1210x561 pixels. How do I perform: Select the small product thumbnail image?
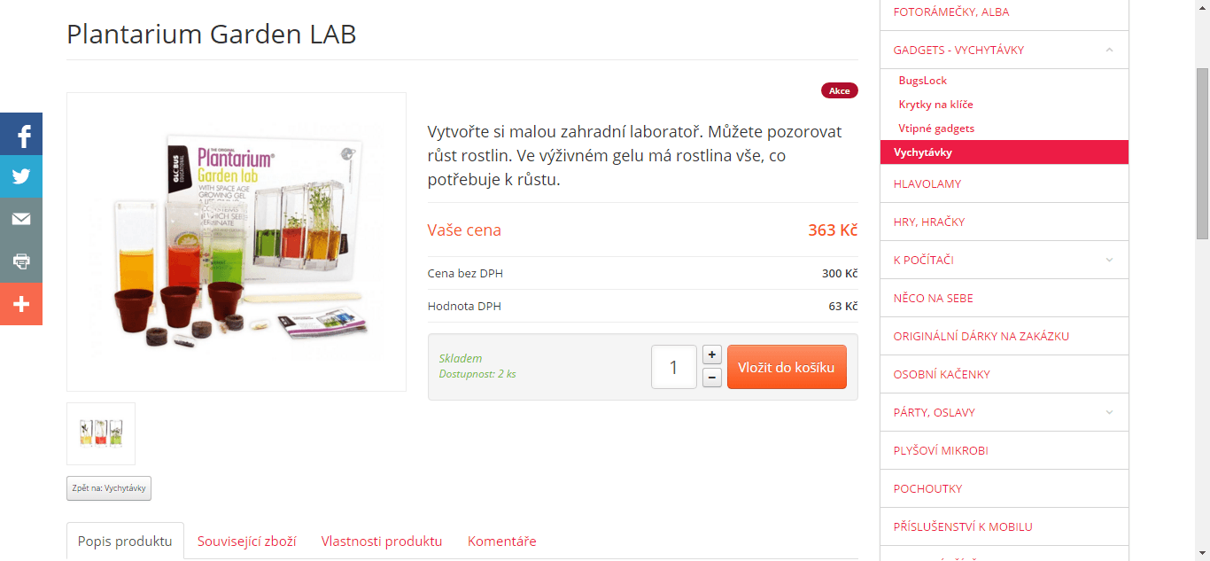click(101, 433)
